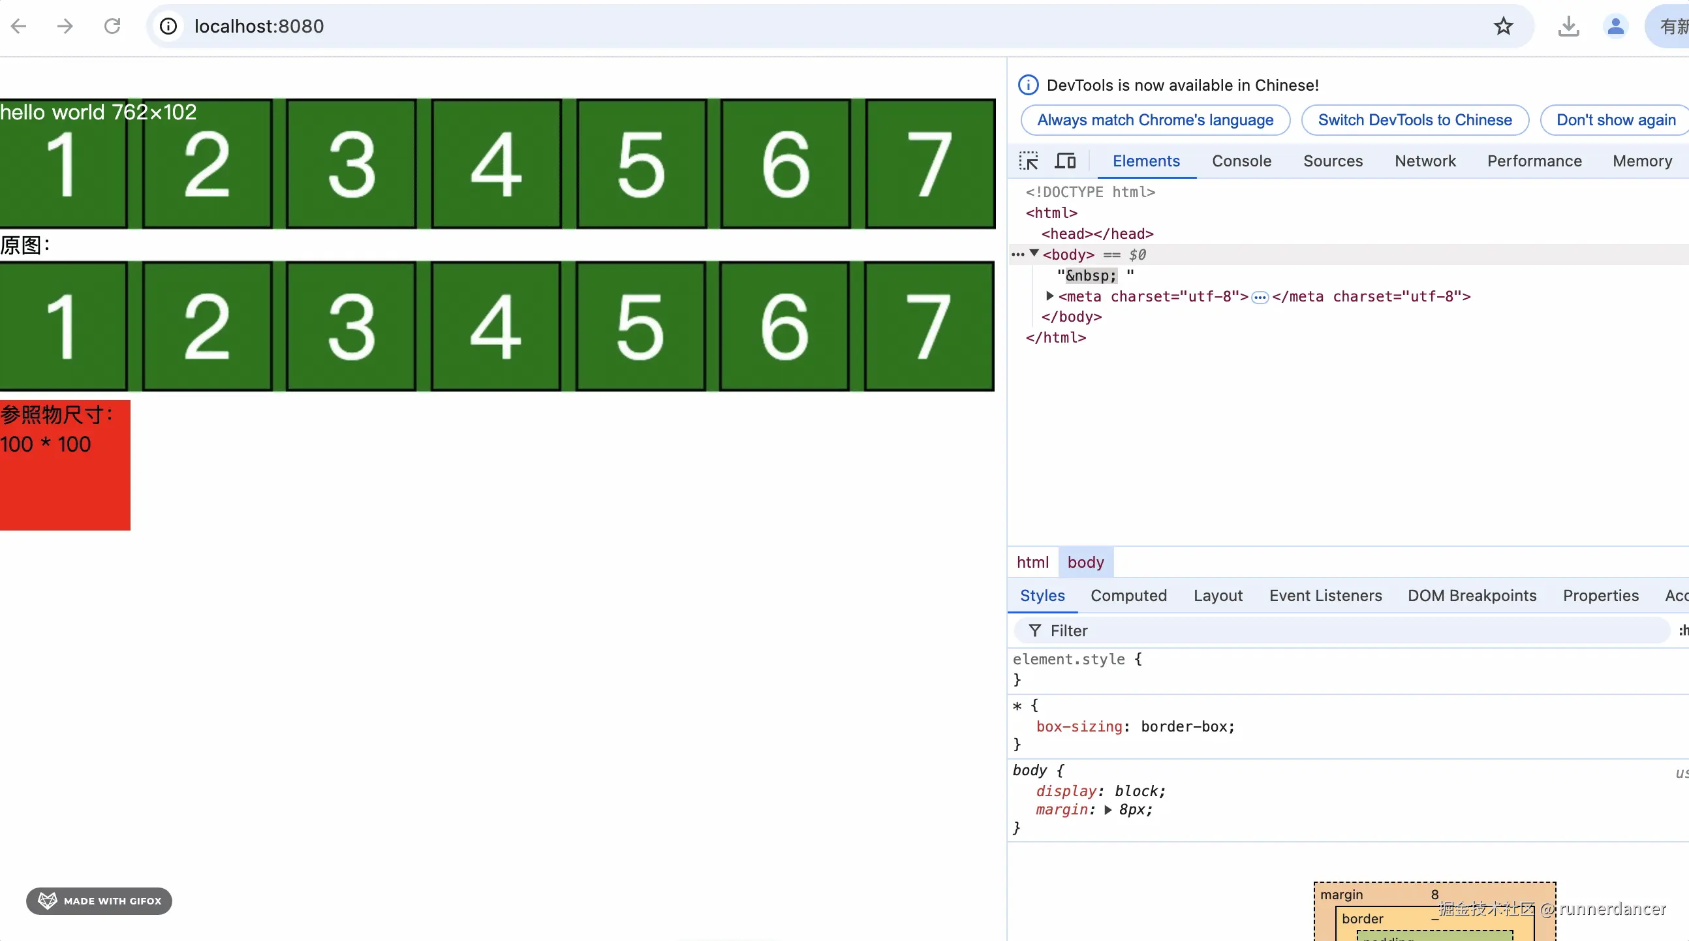This screenshot has height=941, width=1689.
Task: Bookmark page with the star icon
Action: [x=1503, y=26]
